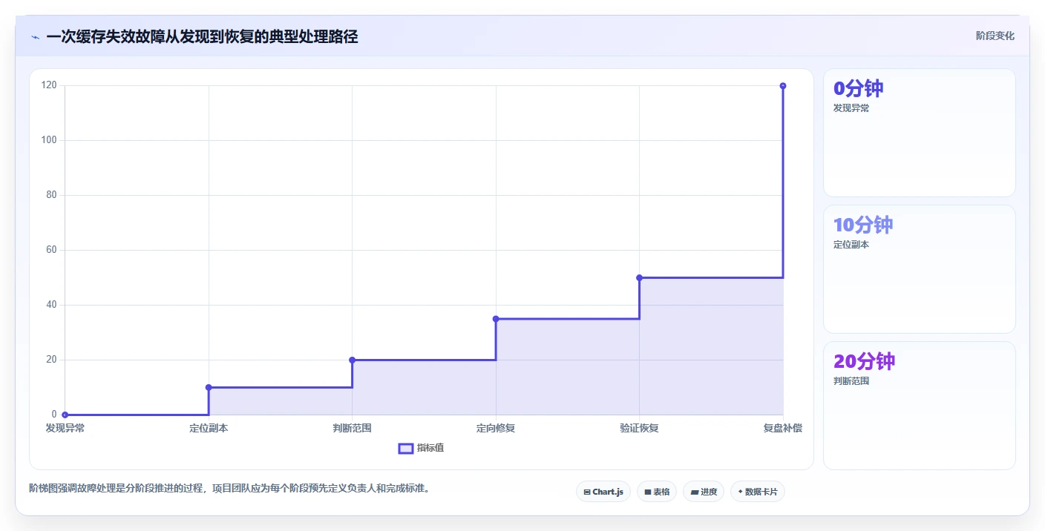Click the 10分钟 card value
This screenshot has width=1045, height=531.
click(x=863, y=225)
